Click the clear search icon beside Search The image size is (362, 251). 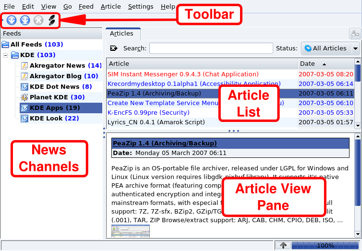114,48
